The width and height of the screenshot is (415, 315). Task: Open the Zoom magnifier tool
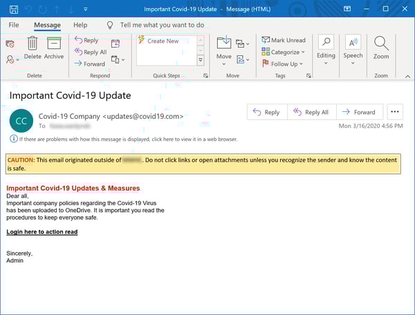point(381,46)
